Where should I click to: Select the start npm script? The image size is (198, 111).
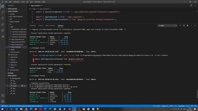(16, 83)
